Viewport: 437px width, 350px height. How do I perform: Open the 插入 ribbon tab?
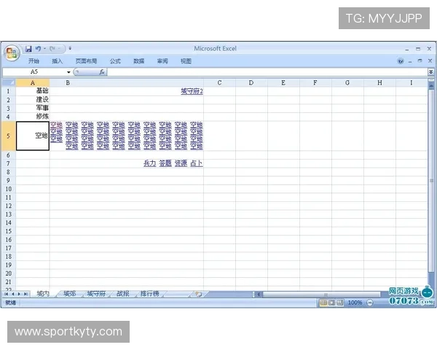57,61
